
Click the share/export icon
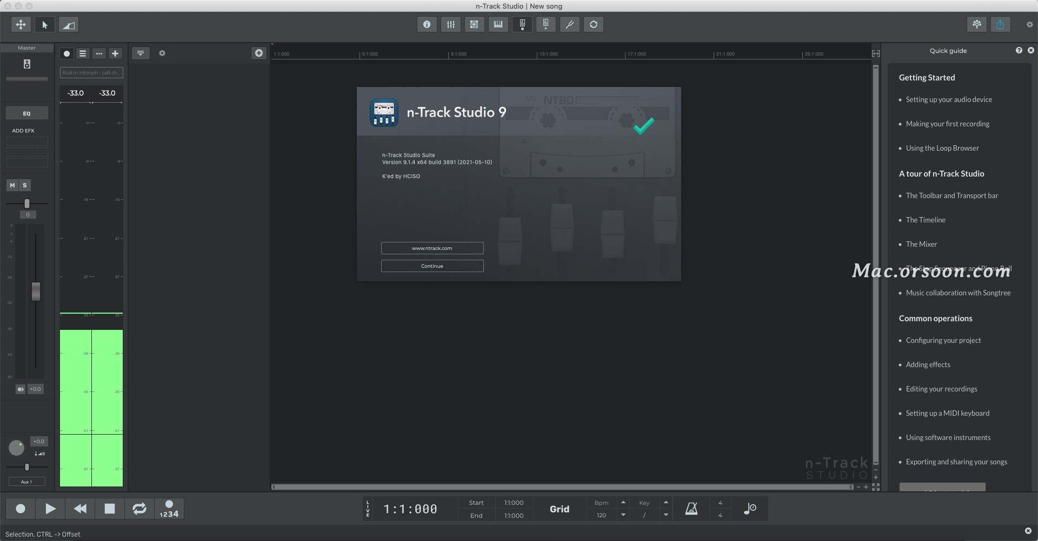click(1001, 24)
